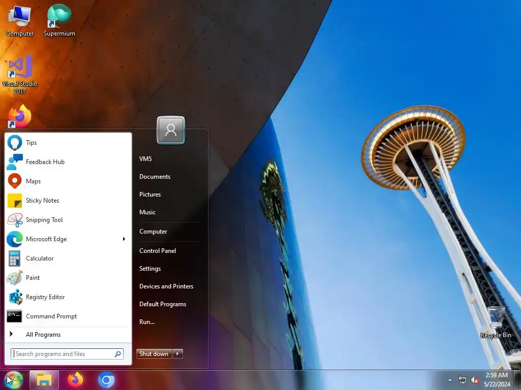Open Paint palette icon
Viewport: 521px width, 390px height.
click(x=15, y=278)
